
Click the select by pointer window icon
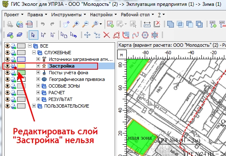point(133,24)
